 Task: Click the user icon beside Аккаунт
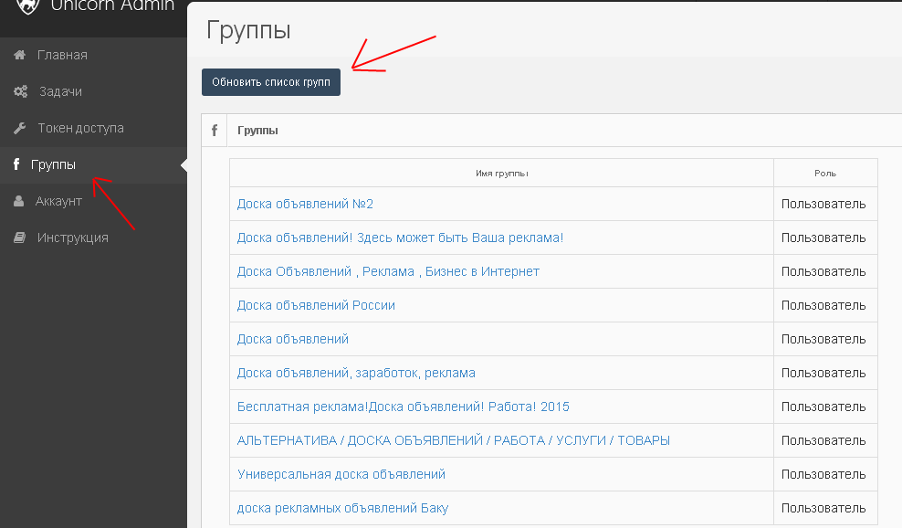19,201
